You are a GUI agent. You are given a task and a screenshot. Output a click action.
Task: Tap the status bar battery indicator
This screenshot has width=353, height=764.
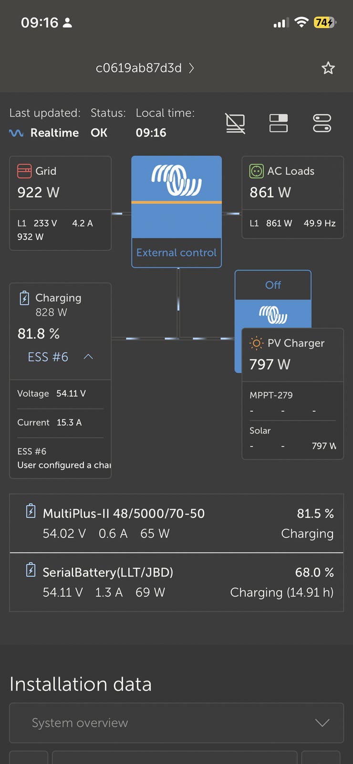pos(325,22)
